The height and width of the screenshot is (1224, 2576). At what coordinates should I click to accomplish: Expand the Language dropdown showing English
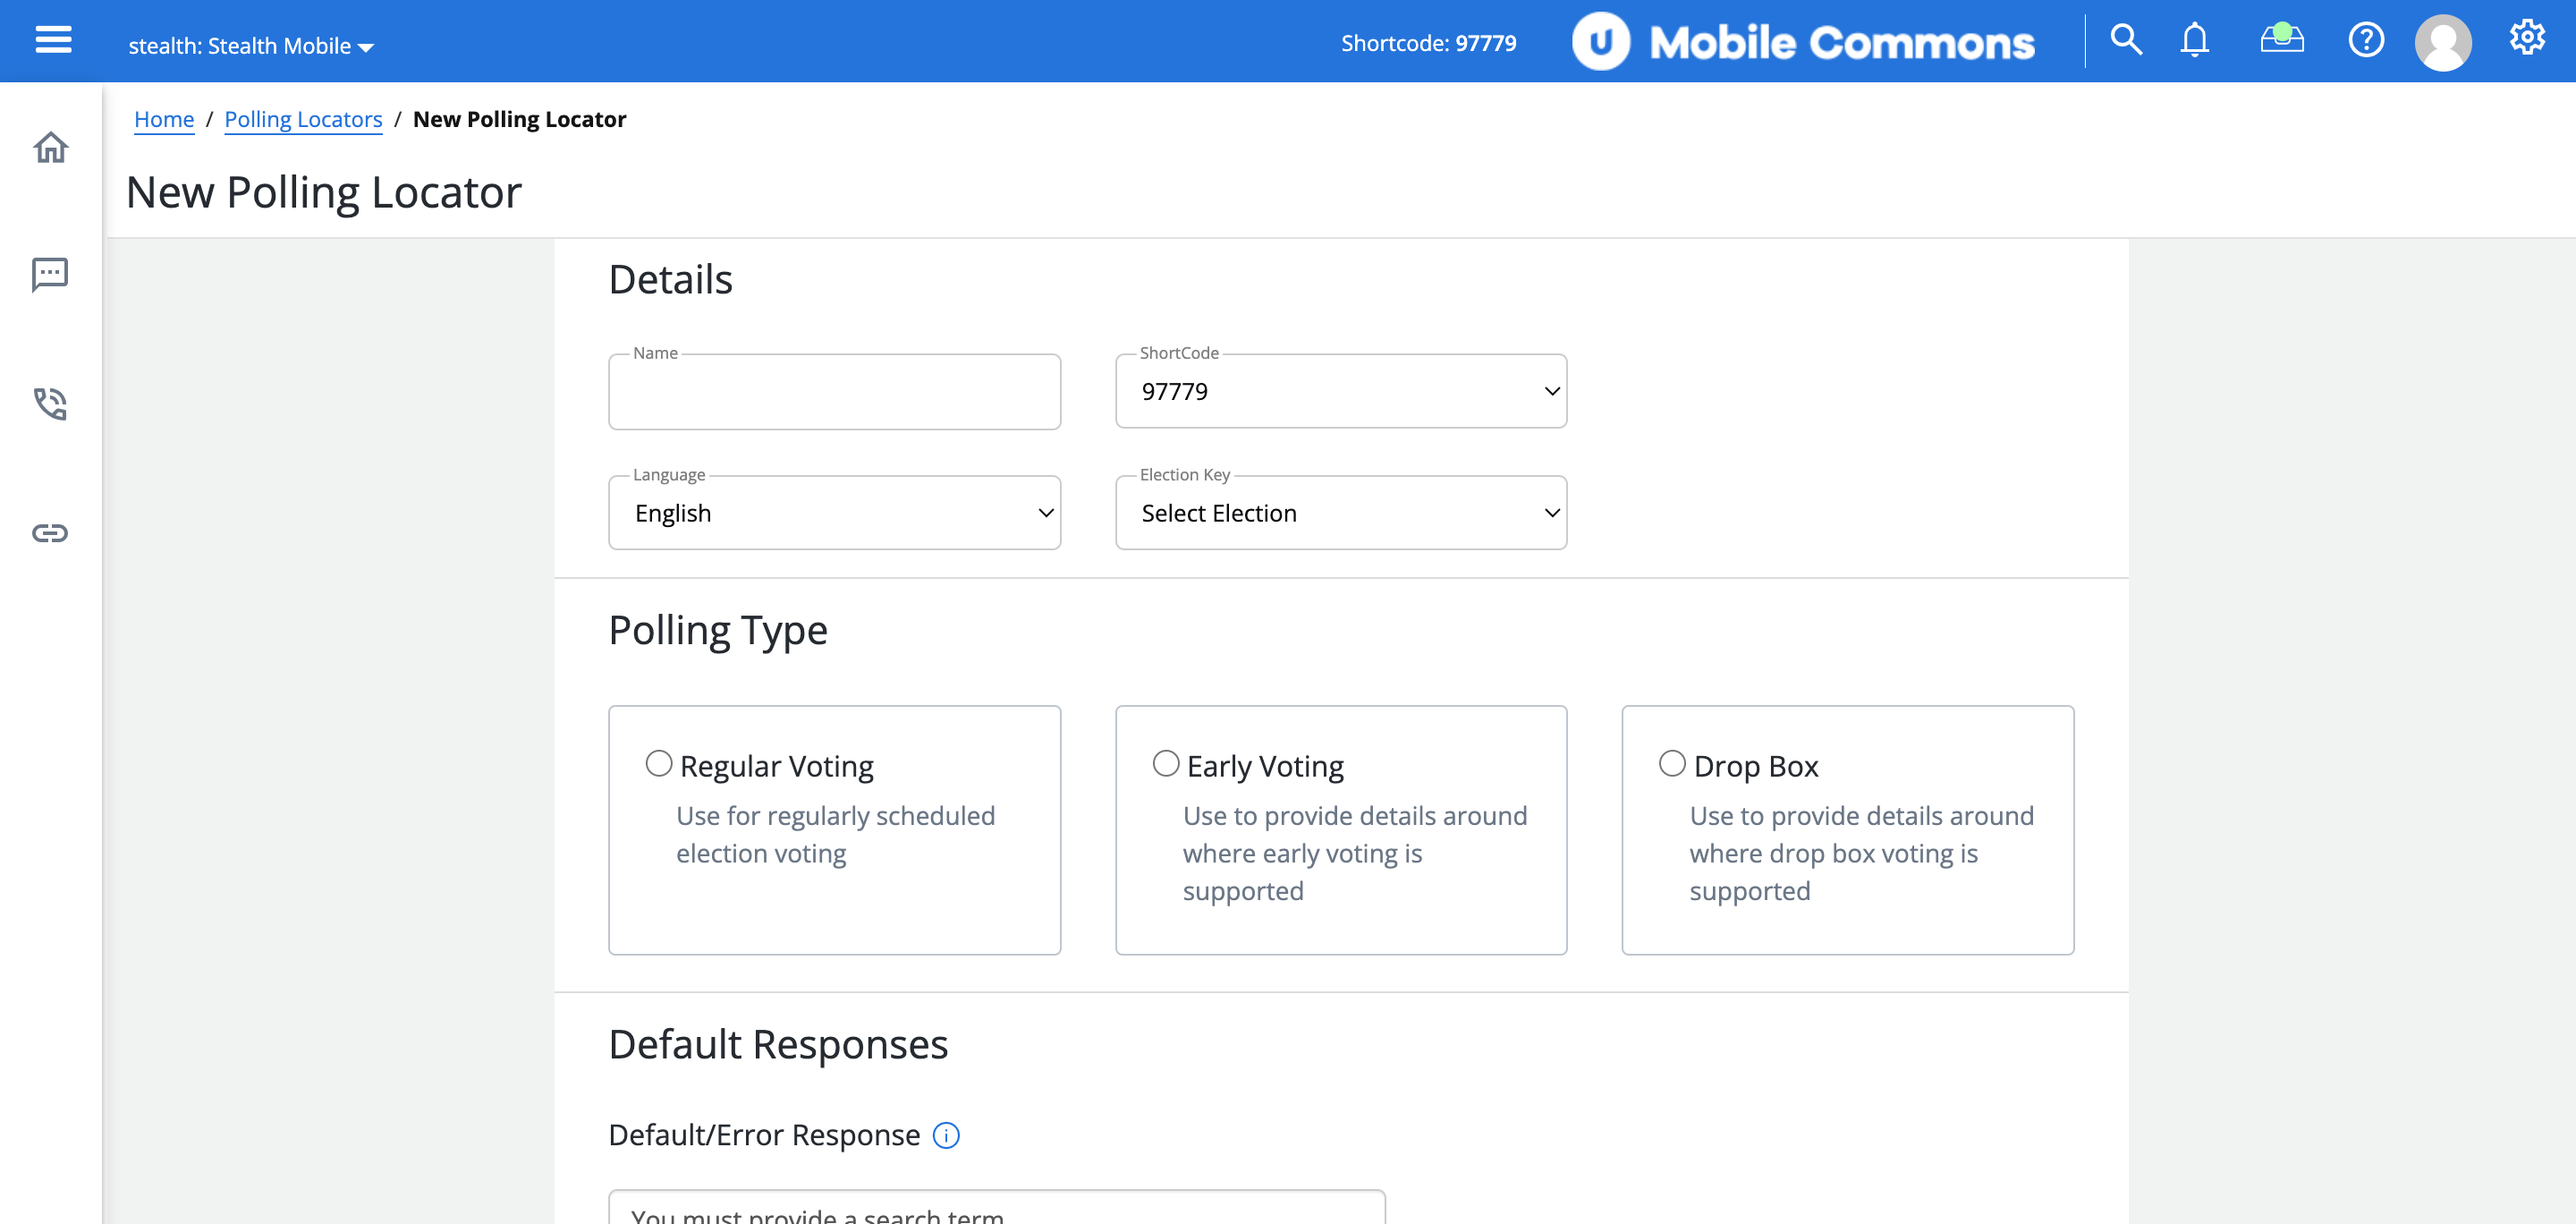point(834,512)
